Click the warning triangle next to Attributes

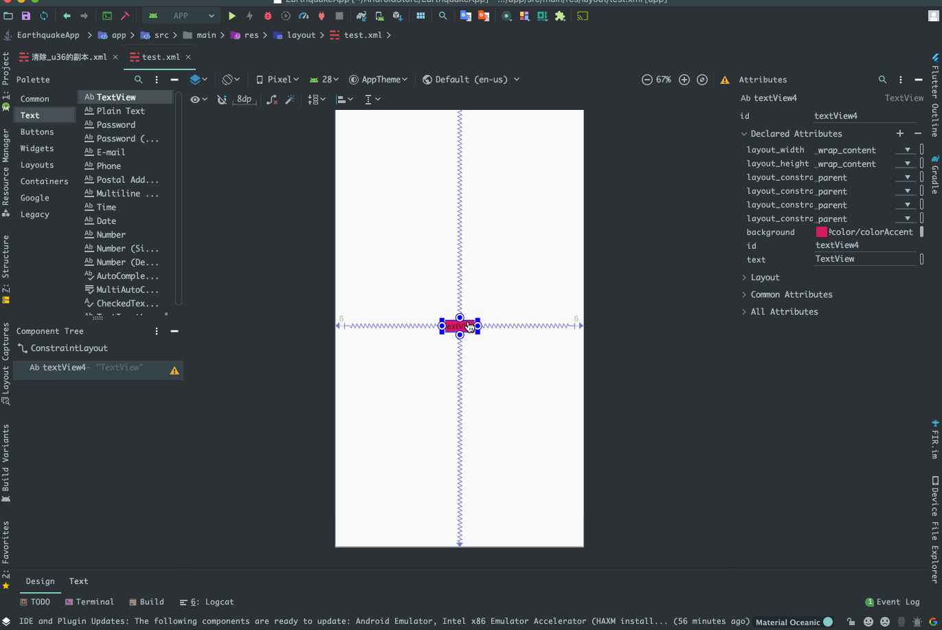(725, 80)
